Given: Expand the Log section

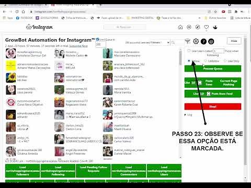Looking at the screenshot, I should (x=188, y=115).
